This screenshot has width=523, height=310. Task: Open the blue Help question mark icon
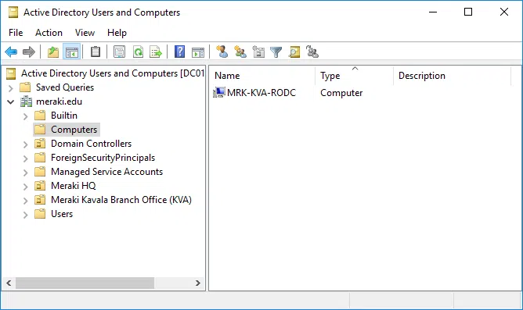(x=179, y=52)
